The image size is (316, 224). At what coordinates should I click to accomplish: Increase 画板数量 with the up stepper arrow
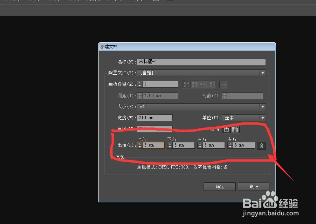(139, 82)
